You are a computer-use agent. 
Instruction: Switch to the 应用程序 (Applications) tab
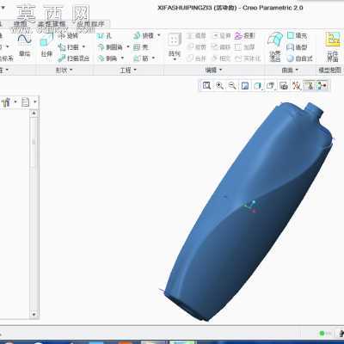(91, 24)
